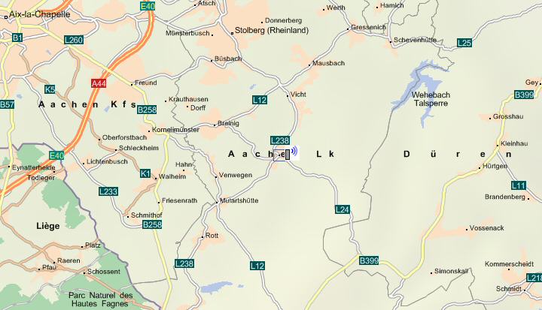The image size is (542, 310).
Task: Select the Kornelimünster place label
Action: (x=175, y=130)
